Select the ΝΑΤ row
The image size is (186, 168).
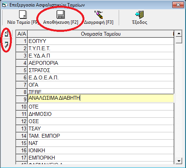(100, 143)
